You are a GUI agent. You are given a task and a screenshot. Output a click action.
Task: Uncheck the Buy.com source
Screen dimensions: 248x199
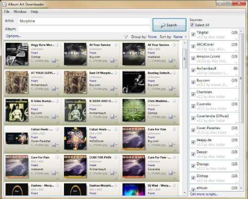click(x=193, y=82)
